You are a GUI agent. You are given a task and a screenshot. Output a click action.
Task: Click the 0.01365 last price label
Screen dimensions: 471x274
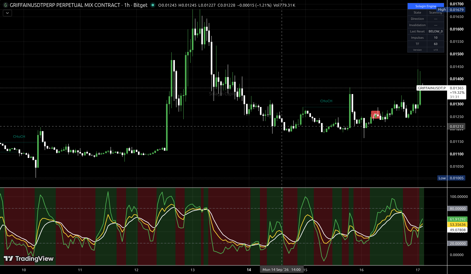click(457, 88)
